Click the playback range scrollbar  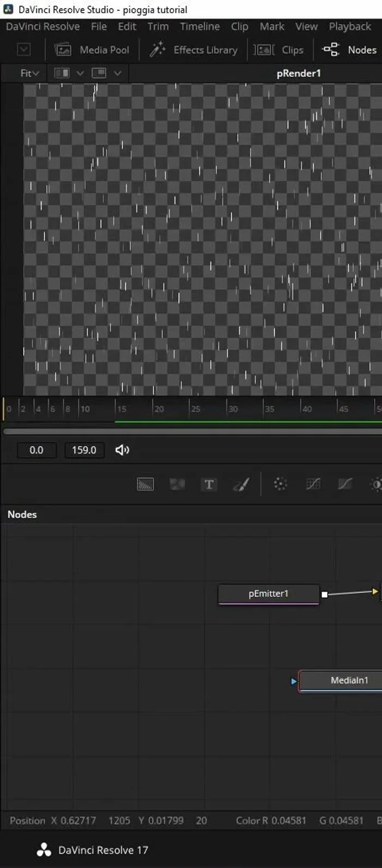(191, 431)
